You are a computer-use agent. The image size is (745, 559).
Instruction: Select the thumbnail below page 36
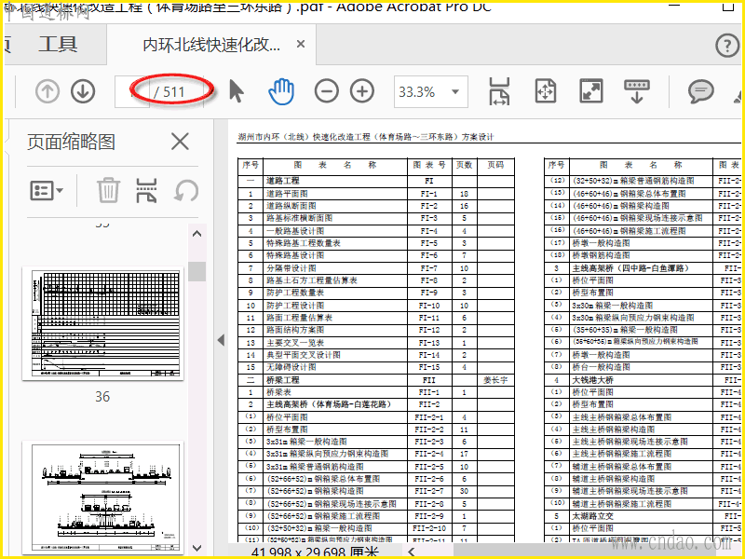click(x=102, y=498)
